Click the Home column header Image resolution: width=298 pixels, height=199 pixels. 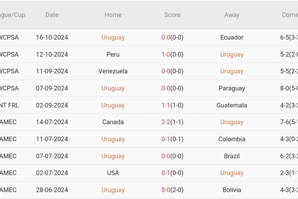[x=113, y=15]
